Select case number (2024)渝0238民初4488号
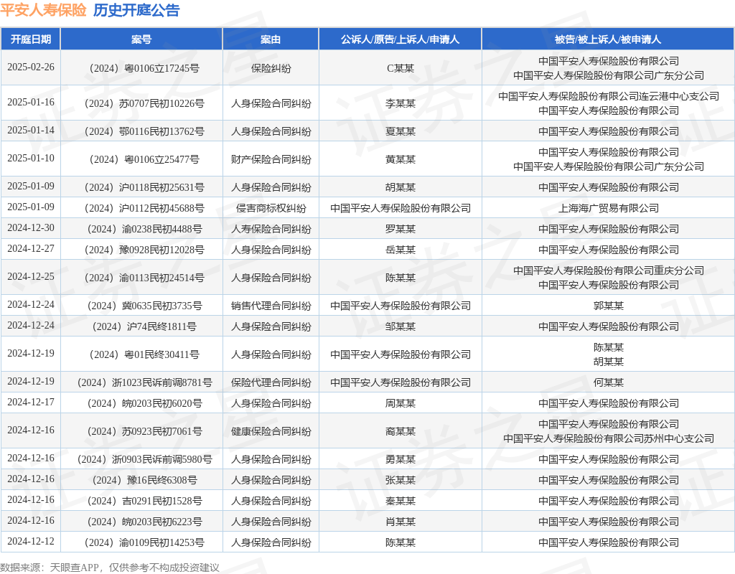This screenshot has height=574, width=735. pyautogui.click(x=144, y=229)
